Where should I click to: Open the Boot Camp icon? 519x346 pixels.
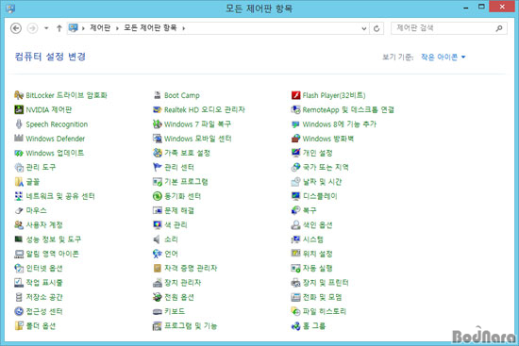coord(158,95)
